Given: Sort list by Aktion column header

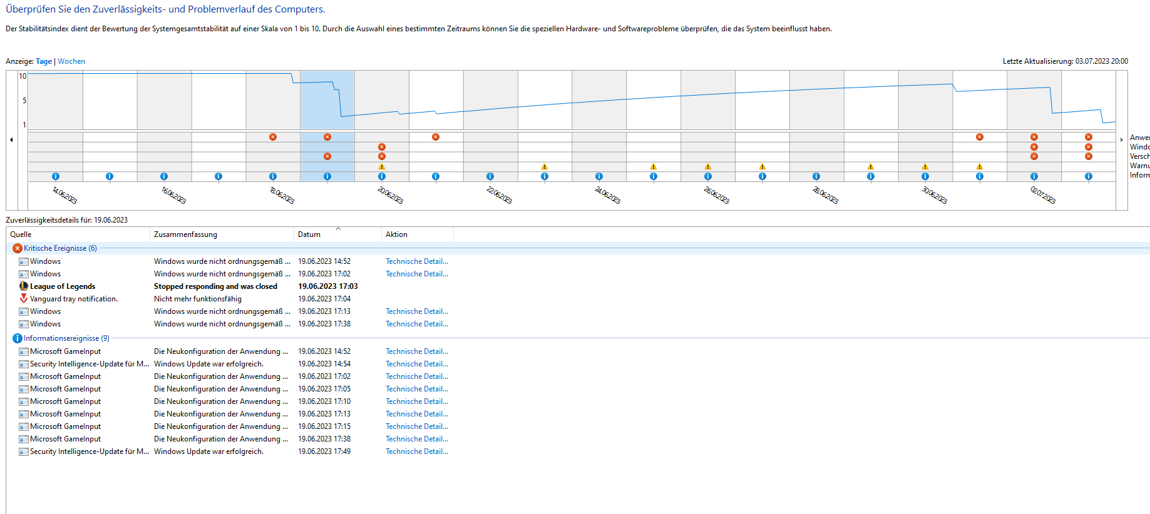Looking at the screenshot, I should coord(418,234).
